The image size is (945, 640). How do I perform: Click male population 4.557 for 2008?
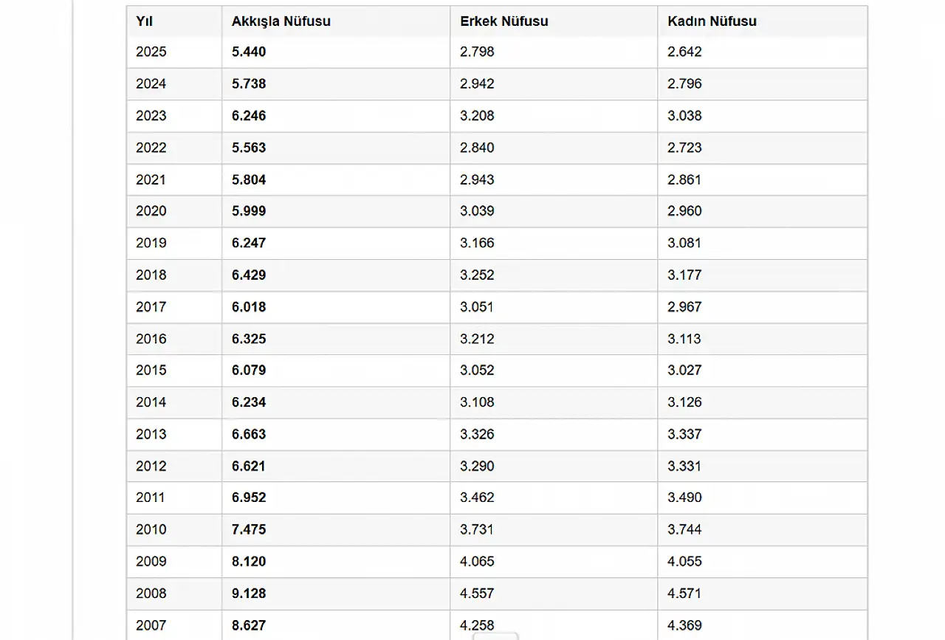pyautogui.click(x=477, y=593)
